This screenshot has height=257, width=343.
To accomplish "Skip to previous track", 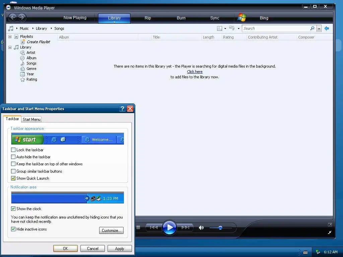I will click(153, 228).
